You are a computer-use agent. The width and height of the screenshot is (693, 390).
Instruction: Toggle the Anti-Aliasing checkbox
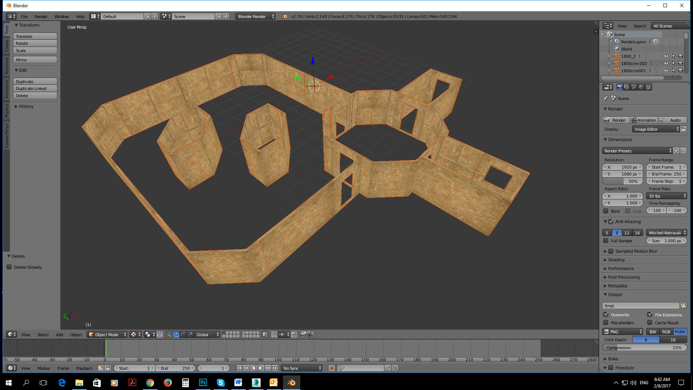pos(611,221)
